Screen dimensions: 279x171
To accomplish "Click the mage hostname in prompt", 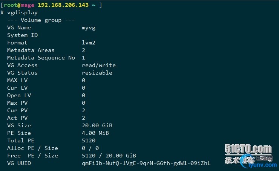I will click(28, 5).
